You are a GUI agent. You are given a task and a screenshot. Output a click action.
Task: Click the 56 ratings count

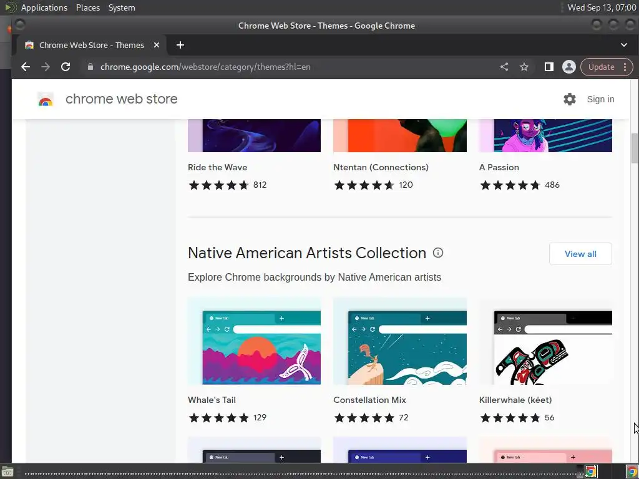click(549, 417)
